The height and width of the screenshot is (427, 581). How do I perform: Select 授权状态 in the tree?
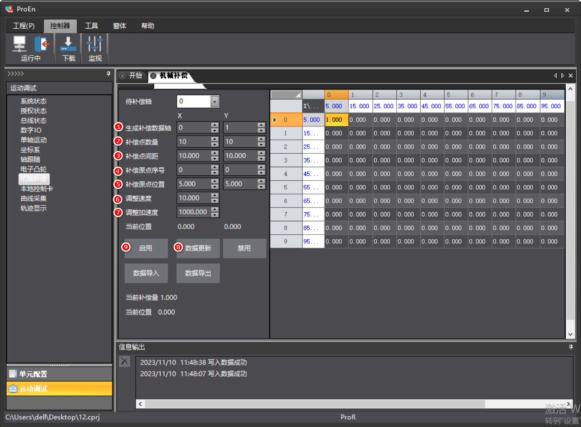coord(33,111)
